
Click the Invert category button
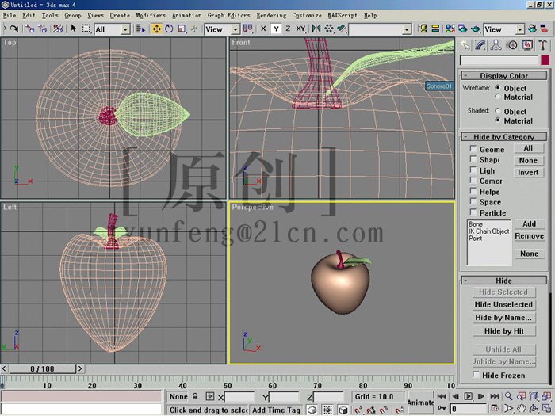point(528,172)
